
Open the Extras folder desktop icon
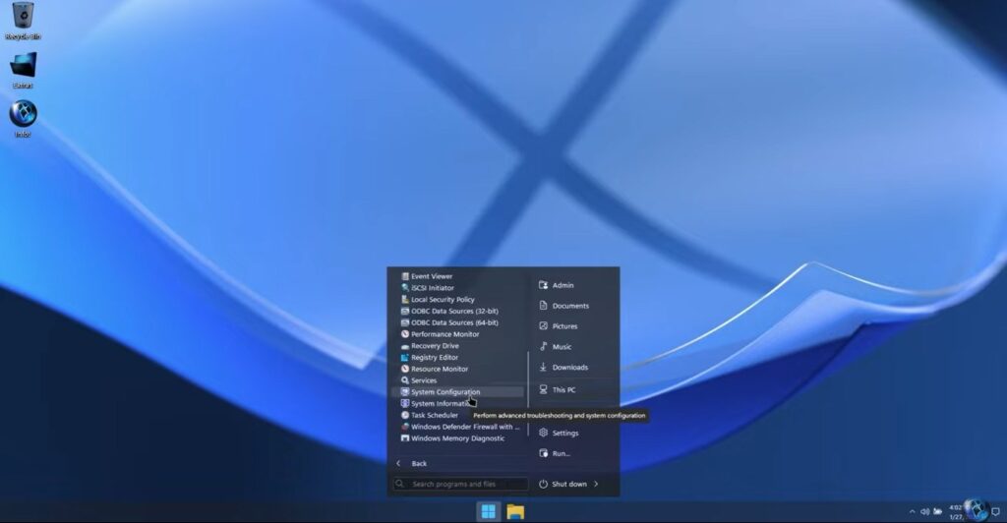23,70
